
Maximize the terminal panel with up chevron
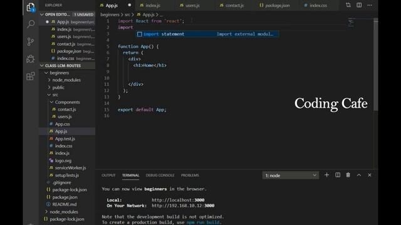(359, 175)
